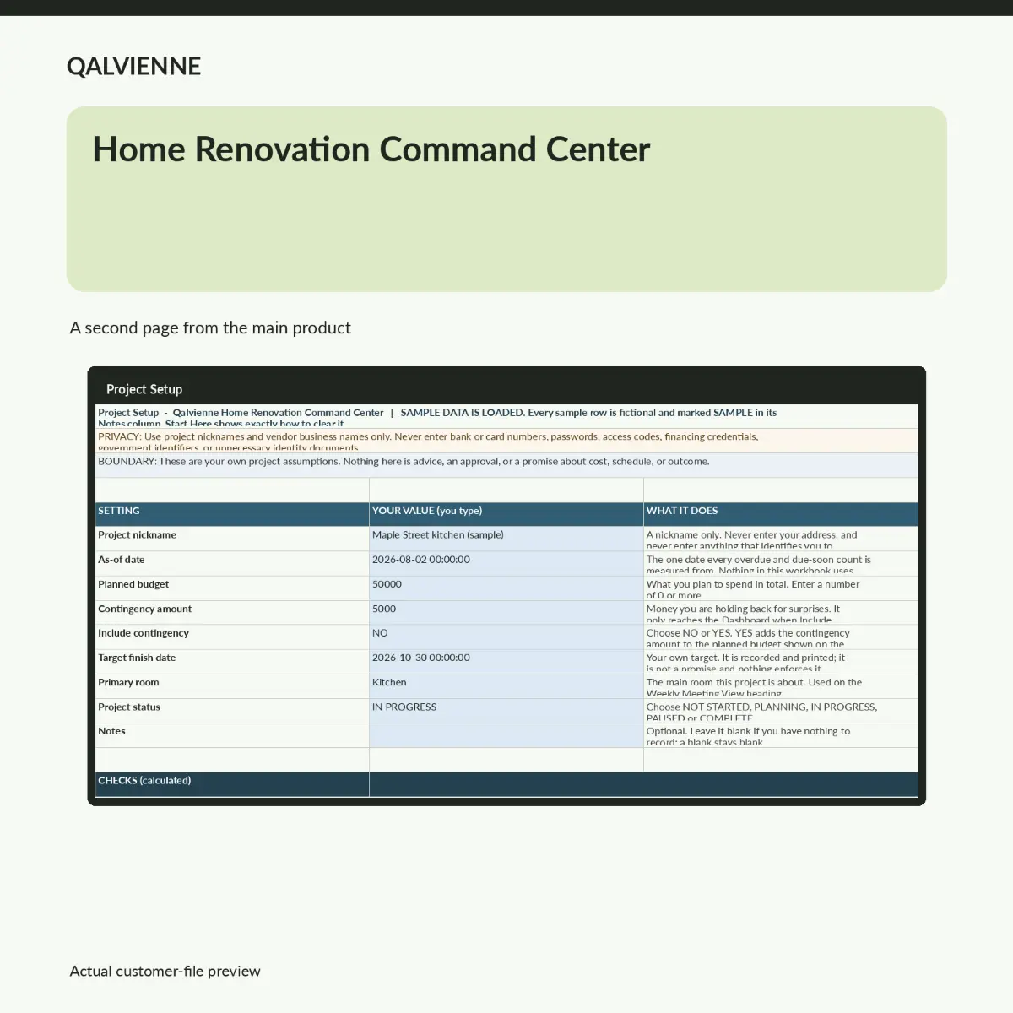The height and width of the screenshot is (1013, 1013).
Task: Click the BOUNDARY notice row
Action: pyautogui.click(x=506, y=465)
